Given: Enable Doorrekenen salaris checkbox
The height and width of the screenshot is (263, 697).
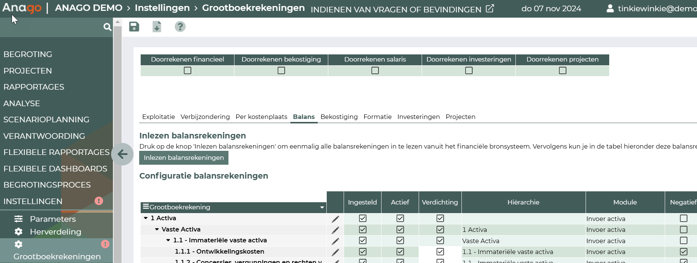Looking at the screenshot, I should click(375, 71).
